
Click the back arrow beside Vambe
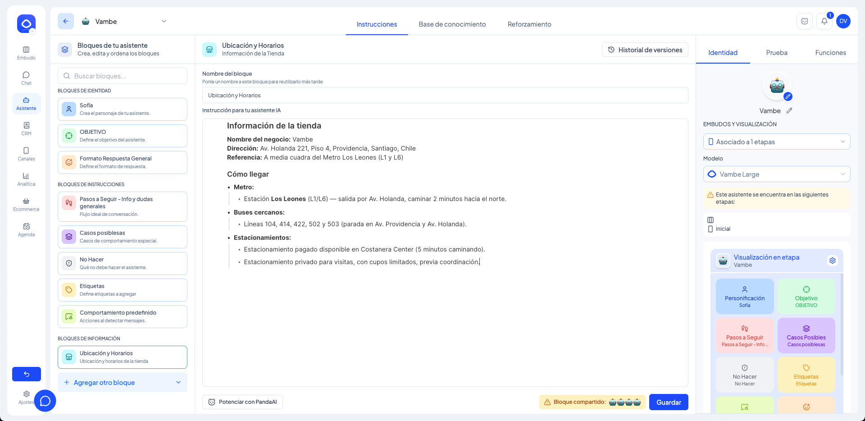[66, 21]
